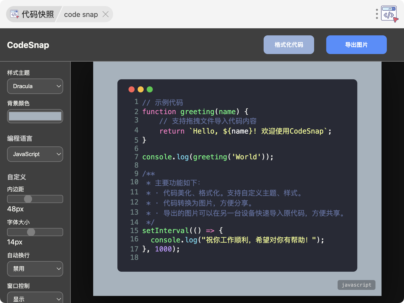
Task: Select the 代码快照 tab label
Action: coord(38,14)
